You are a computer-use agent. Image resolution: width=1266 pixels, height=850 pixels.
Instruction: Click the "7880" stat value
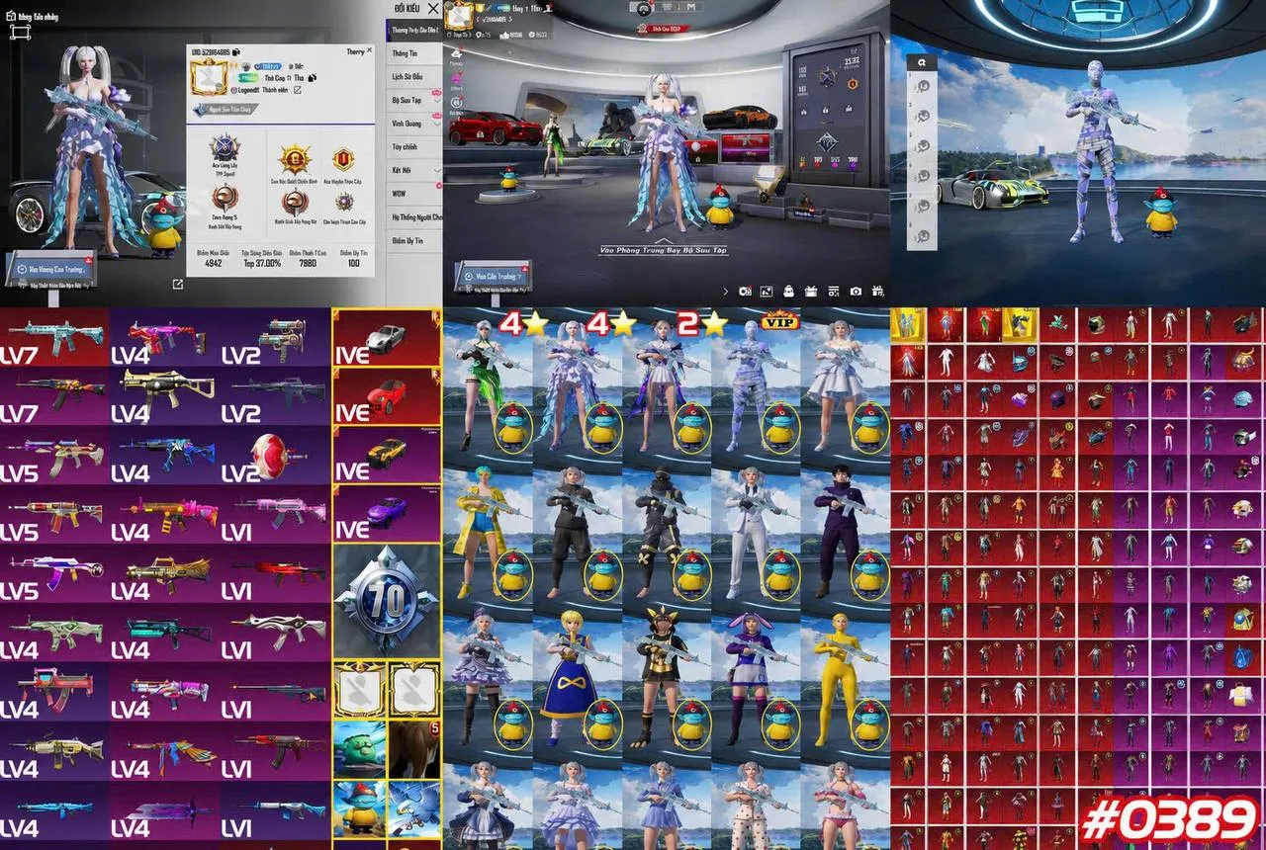tap(308, 264)
